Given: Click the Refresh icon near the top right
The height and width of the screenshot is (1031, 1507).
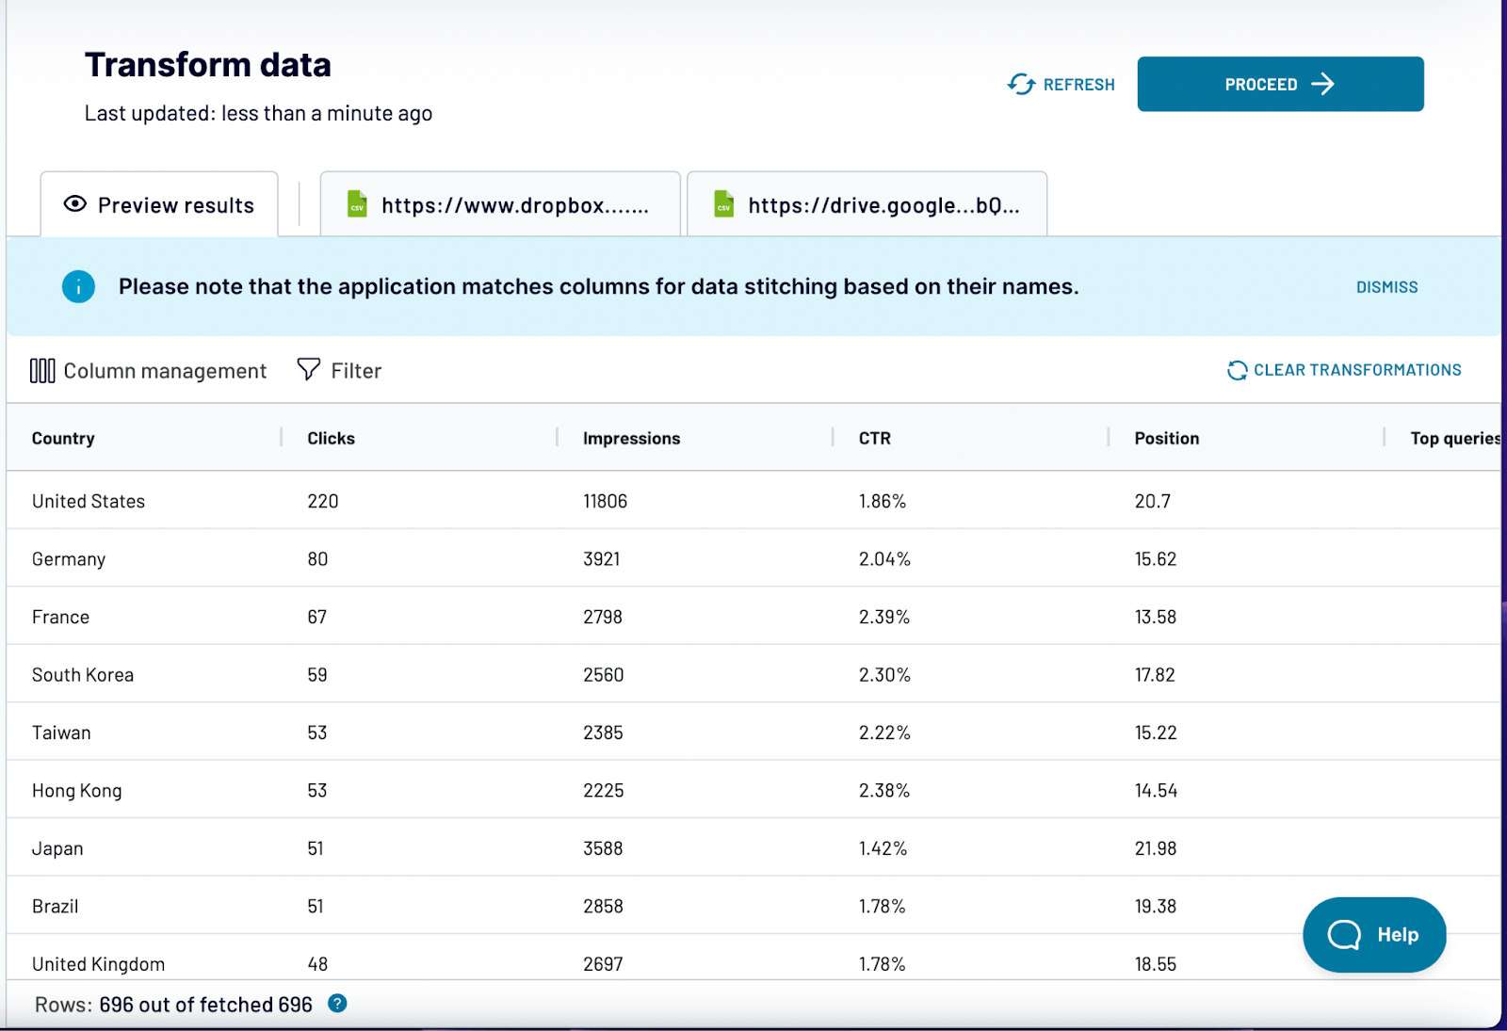Looking at the screenshot, I should [x=1021, y=84].
